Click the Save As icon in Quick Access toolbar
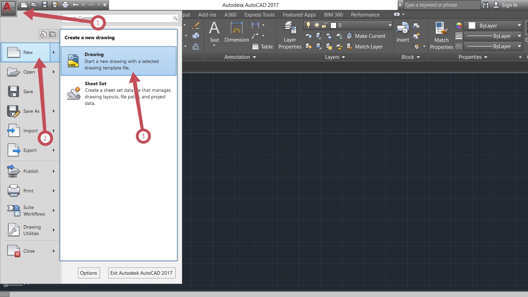 (x=55, y=5)
